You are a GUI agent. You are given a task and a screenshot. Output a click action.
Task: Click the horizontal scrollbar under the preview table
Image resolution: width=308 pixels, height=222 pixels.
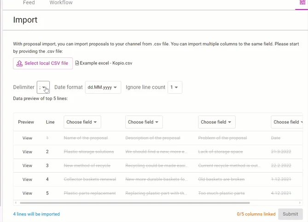(x=135, y=203)
